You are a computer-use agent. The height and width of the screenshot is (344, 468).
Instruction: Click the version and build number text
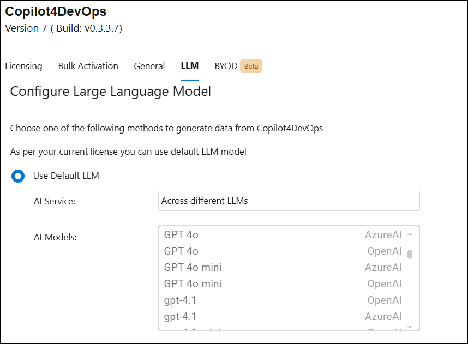[x=63, y=28]
